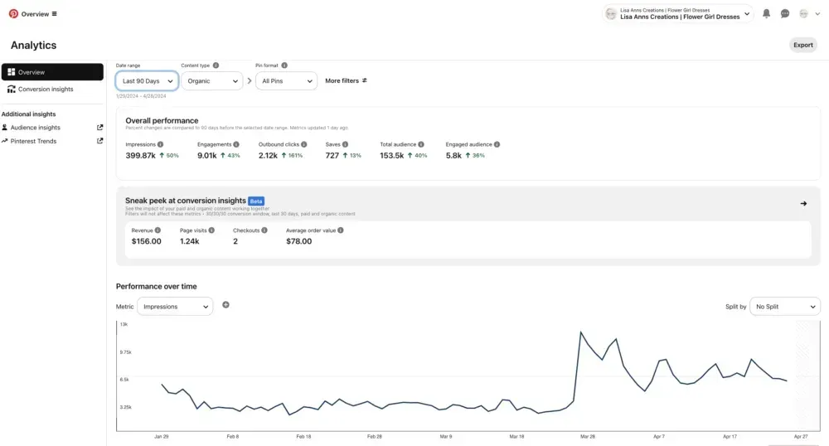Click the info icon next to Impressions
The width and height of the screenshot is (829, 446).
(x=160, y=144)
